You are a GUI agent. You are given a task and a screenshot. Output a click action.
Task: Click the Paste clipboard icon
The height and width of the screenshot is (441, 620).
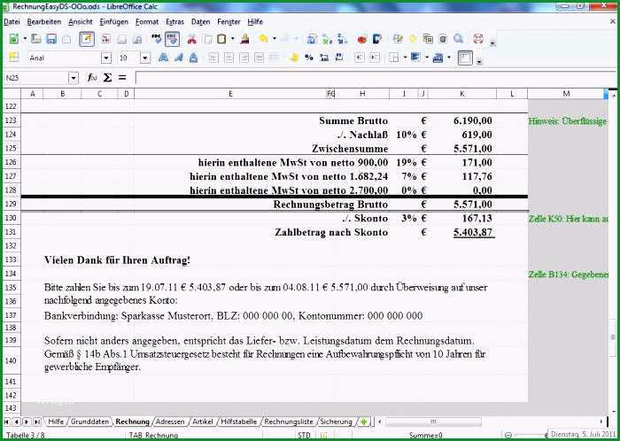coord(221,39)
